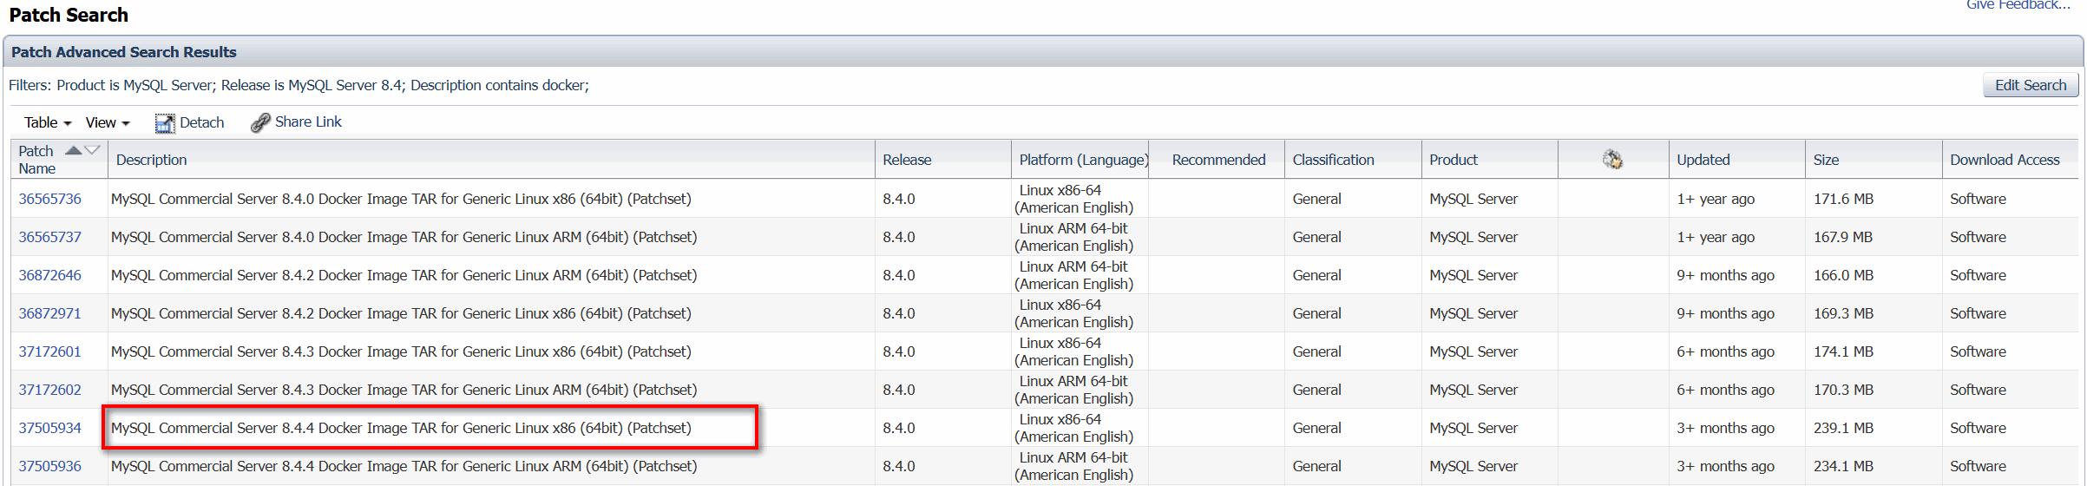Click the 170.3 MB size cell

1843,390
